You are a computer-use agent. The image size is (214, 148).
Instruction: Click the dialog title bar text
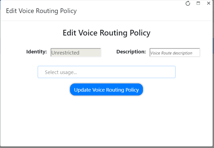pyautogui.click(x=41, y=11)
